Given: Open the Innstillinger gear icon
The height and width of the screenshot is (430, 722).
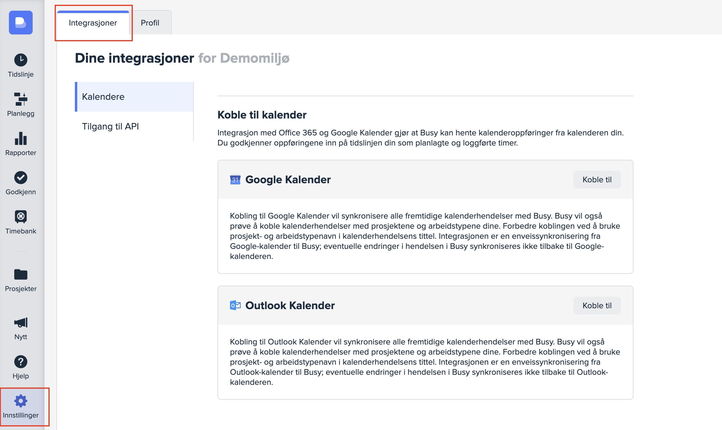Looking at the screenshot, I should tap(21, 401).
